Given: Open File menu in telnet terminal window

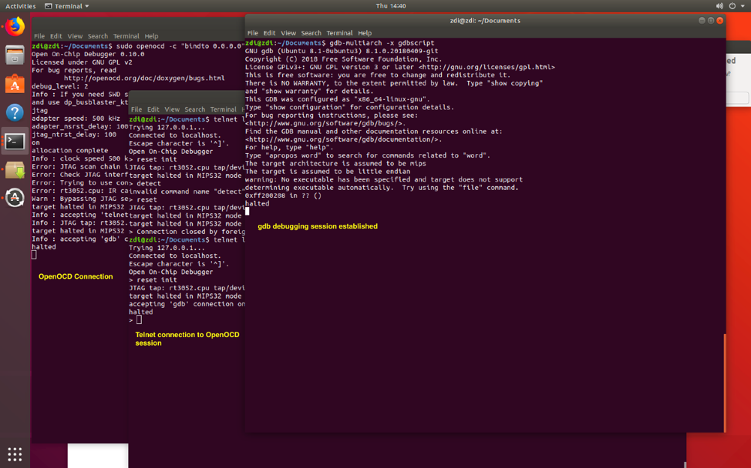Looking at the screenshot, I should click(136, 109).
